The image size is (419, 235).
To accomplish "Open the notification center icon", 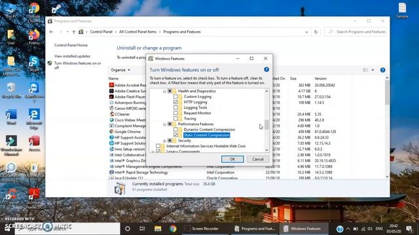I will [409, 229].
